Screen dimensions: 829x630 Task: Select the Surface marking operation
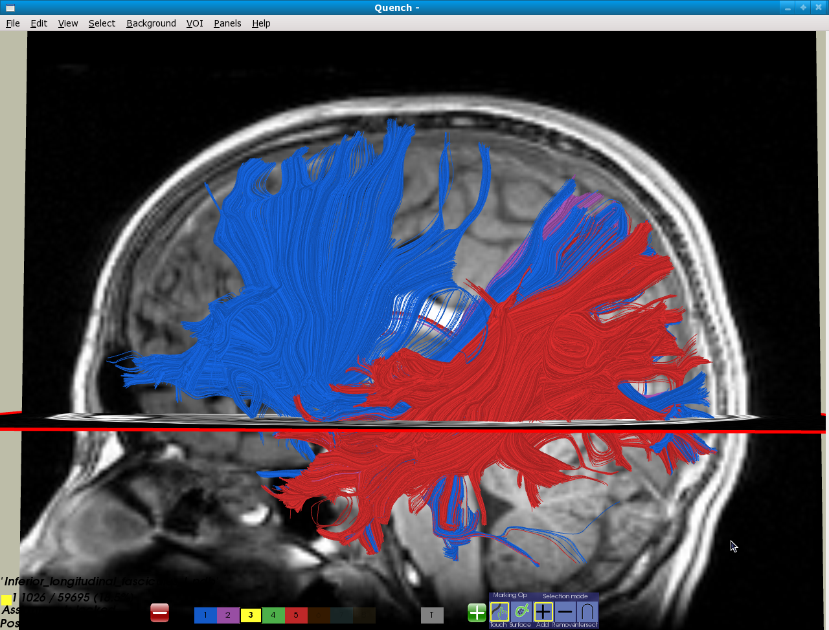coord(521,611)
